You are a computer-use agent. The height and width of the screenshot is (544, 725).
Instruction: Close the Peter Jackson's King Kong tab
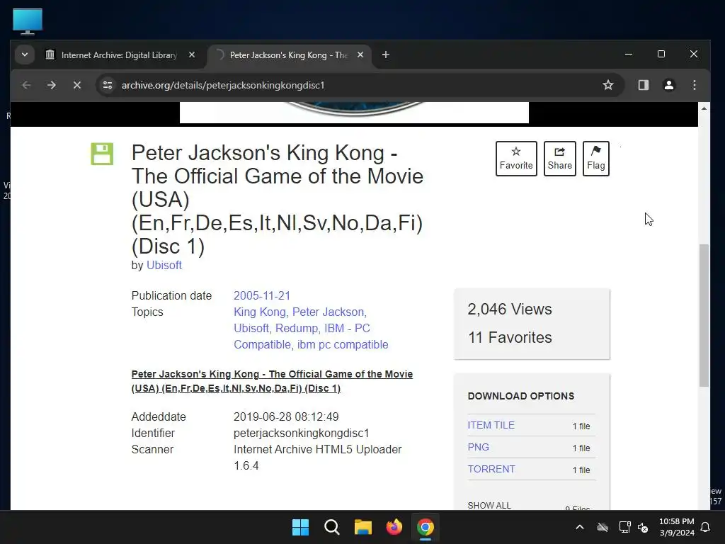click(360, 55)
